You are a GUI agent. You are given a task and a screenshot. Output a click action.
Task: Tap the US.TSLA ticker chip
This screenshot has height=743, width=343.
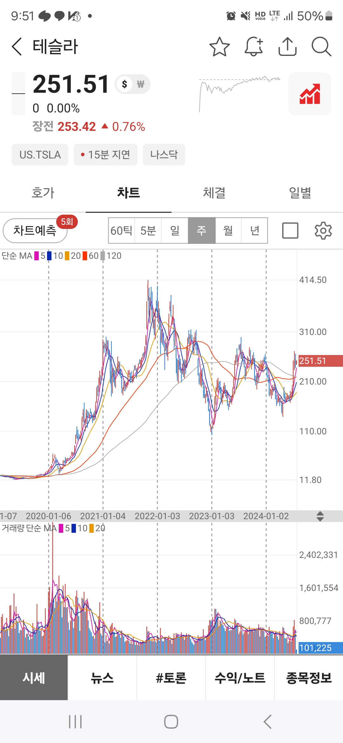pyautogui.click(x=40, y=155)
